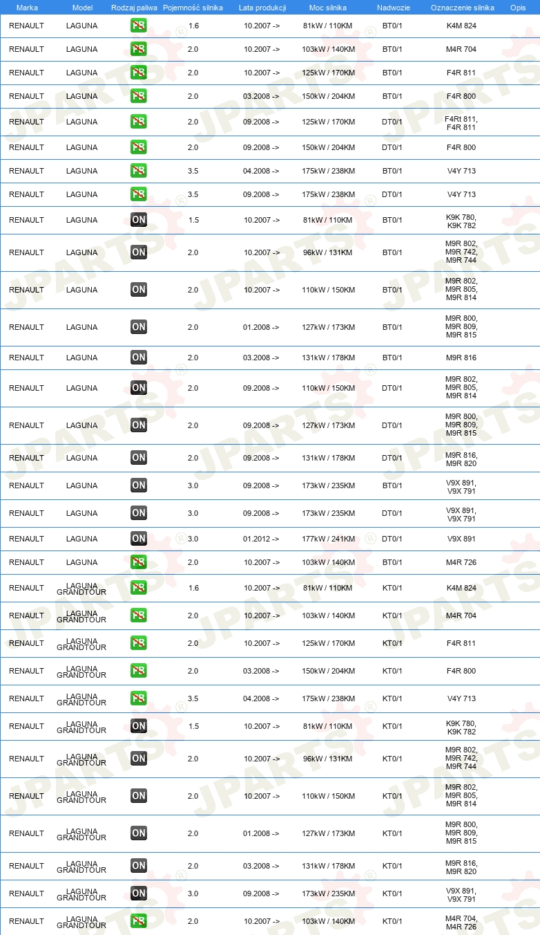Select 01.2008 -> date in Grandtour KT0/1 row
Viewport: 540px width, 935px height.
(262, 833)
